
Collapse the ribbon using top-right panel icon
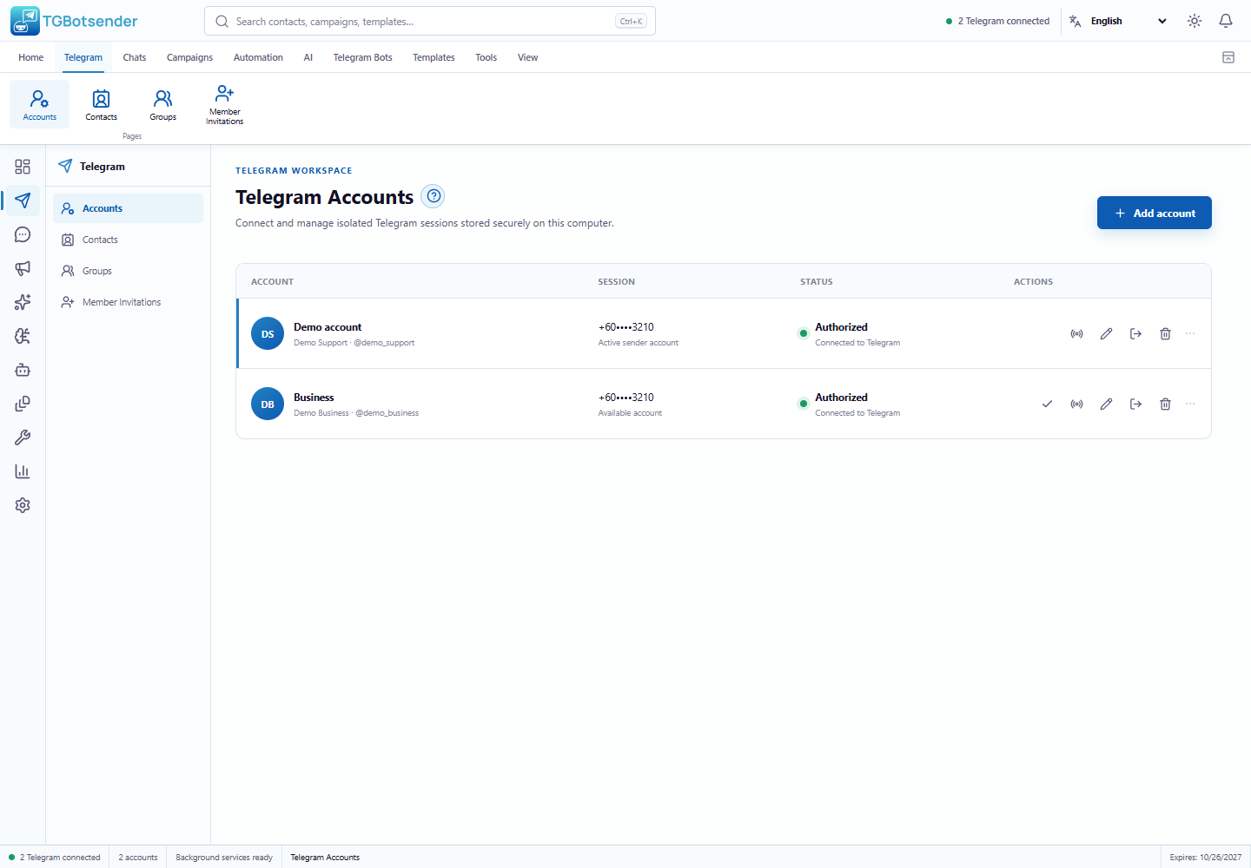[x=1228, y=57]
